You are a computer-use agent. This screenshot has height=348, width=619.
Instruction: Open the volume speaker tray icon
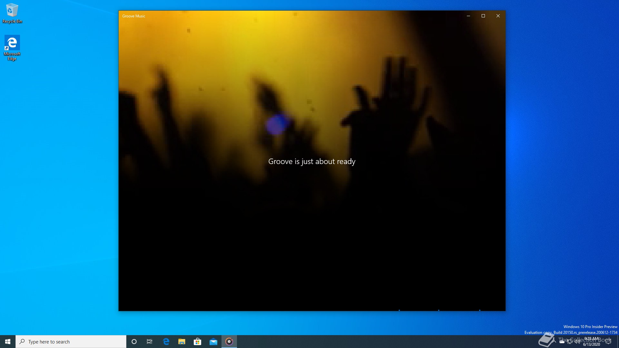coord(577,342)
